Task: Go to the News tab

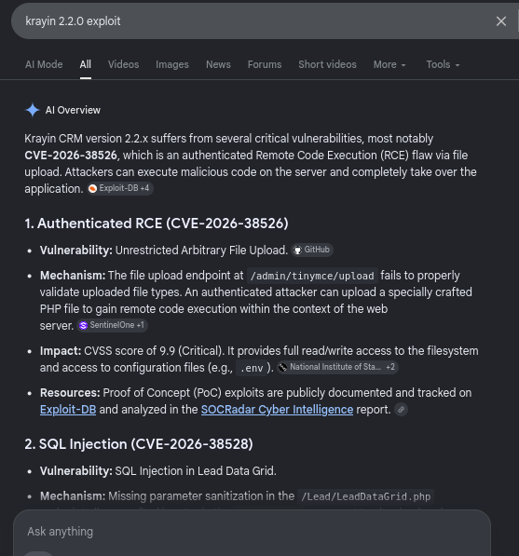Action: coord(218,64)
